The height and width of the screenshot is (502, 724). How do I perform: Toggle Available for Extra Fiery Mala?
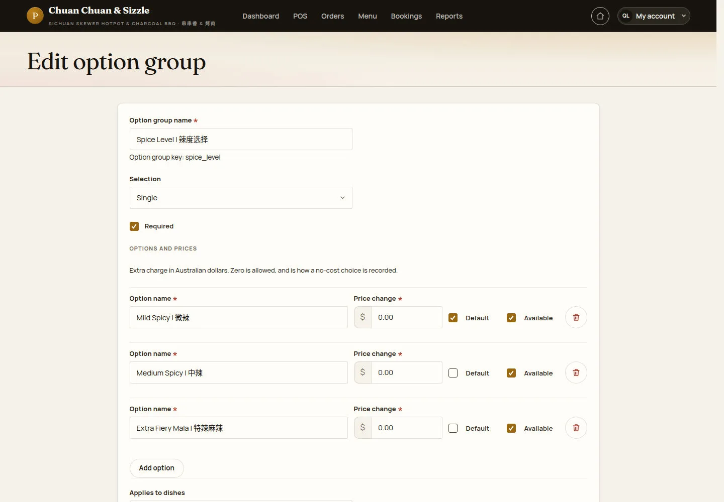[511, 428]
